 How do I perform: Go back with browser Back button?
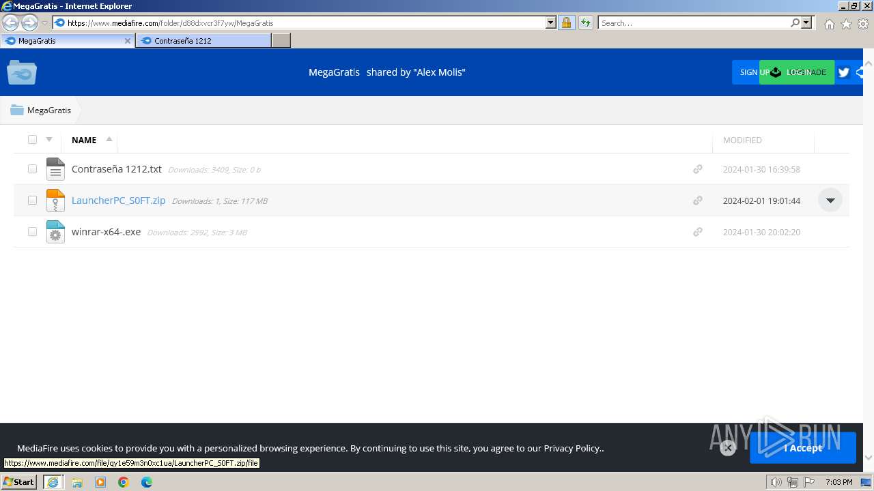10,23
